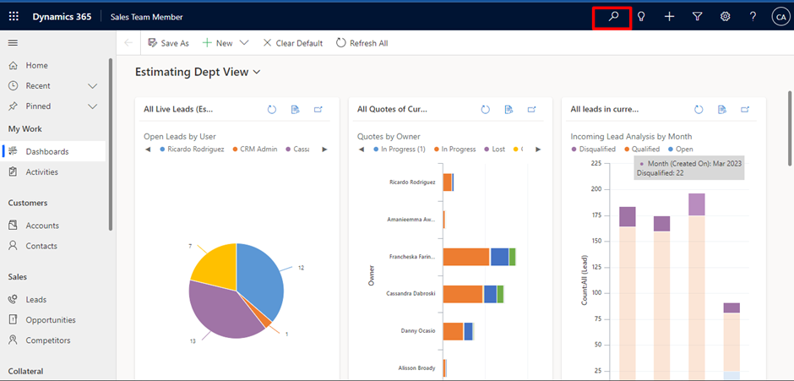Click the Dynamics 365 title link

(62, 17)
